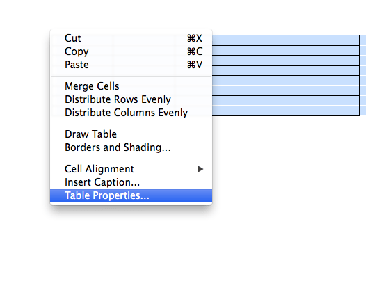Click the end-of-row marker beside the top row
Screen dimensions: 386x306
click(x=363, y=40)
